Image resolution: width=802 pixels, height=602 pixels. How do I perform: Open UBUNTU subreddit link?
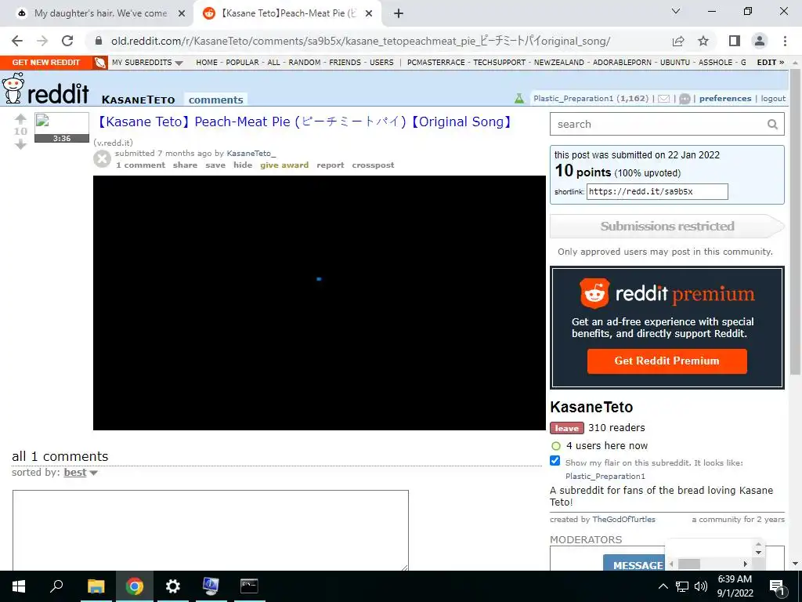tap(674, 63)
